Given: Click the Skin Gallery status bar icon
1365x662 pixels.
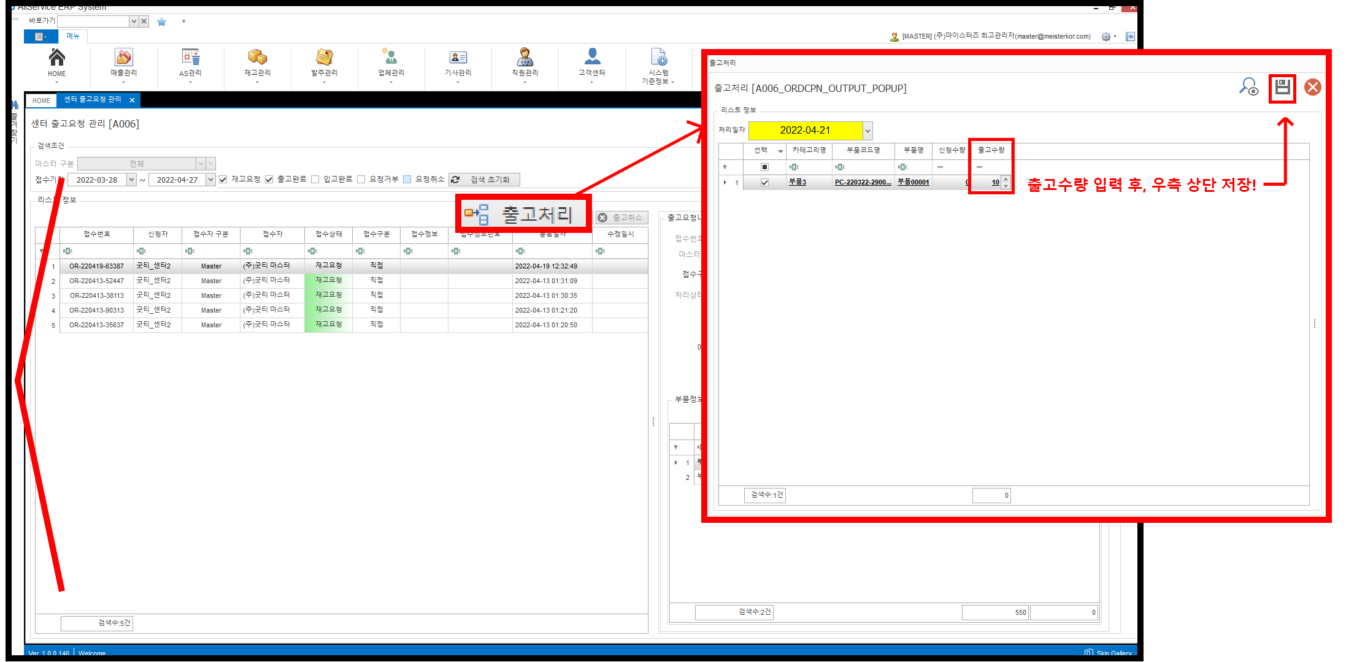Looking at the screenshot, I should (x=1089, y=652).
